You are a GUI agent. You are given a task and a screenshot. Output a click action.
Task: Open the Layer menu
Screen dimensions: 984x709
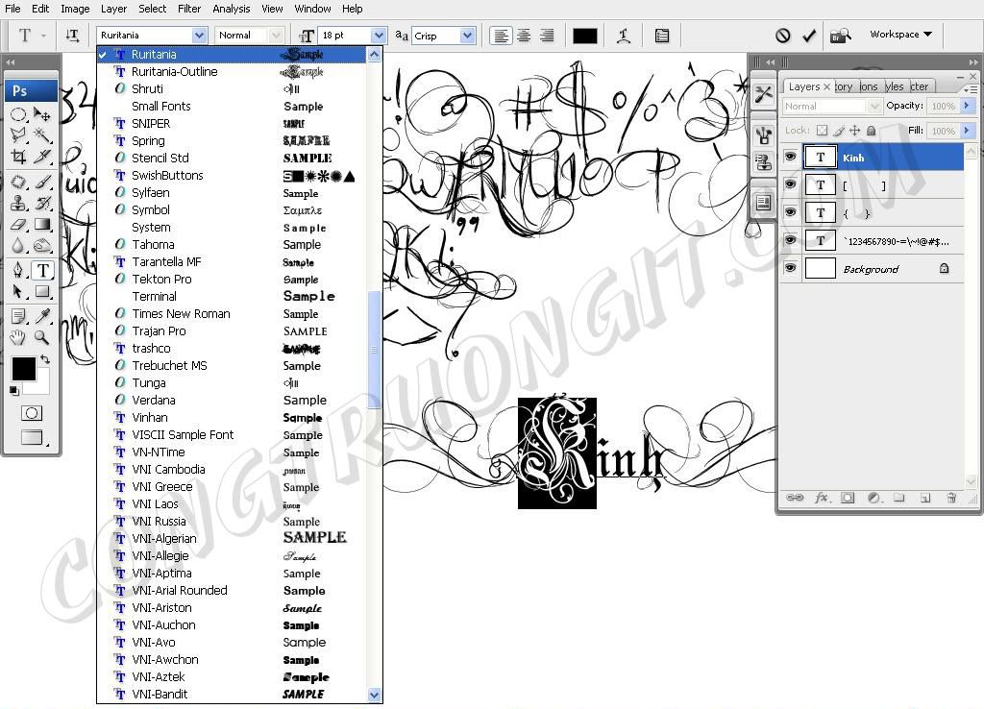pyautogui.click(x=113, y=9)
